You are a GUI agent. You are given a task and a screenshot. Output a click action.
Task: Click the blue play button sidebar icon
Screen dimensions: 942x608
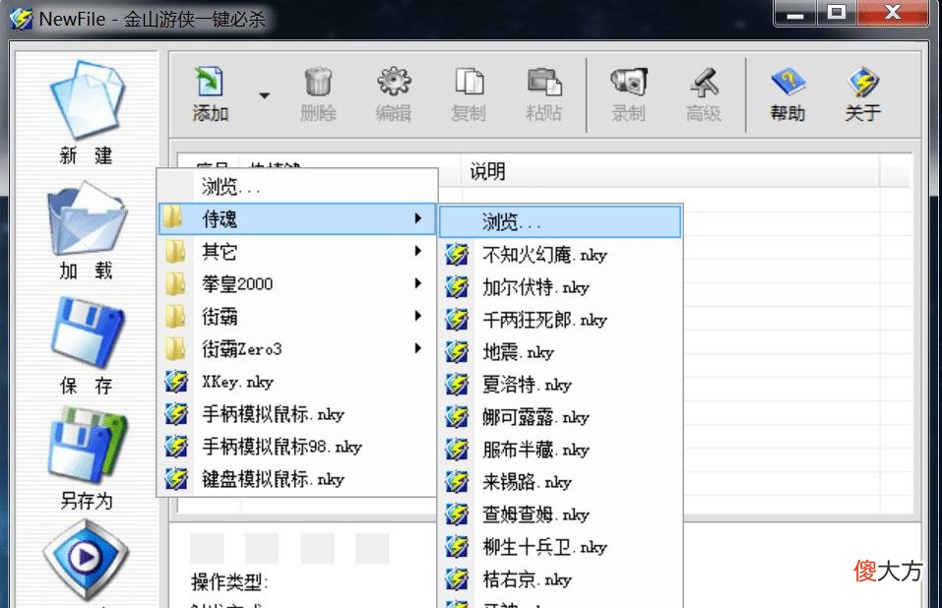pos(86,560)
